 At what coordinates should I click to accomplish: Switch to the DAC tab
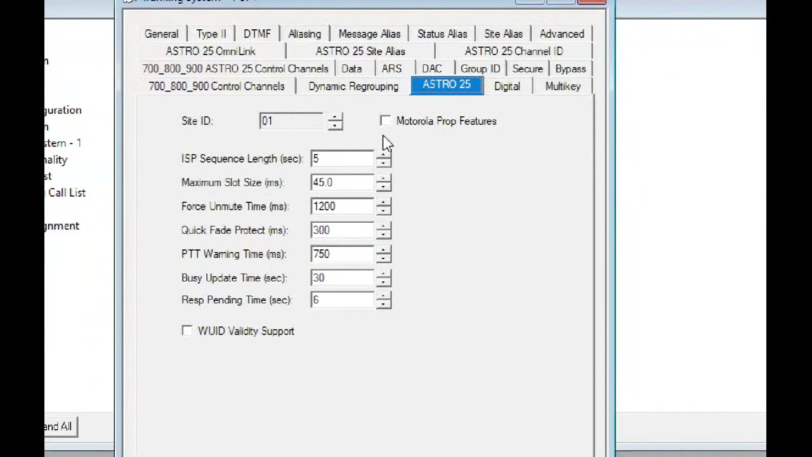point(432,69)
